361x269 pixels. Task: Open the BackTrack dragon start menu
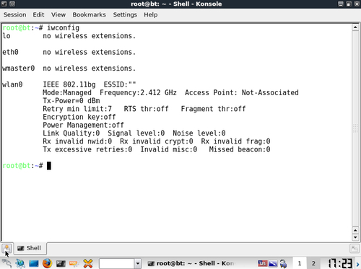6,263
